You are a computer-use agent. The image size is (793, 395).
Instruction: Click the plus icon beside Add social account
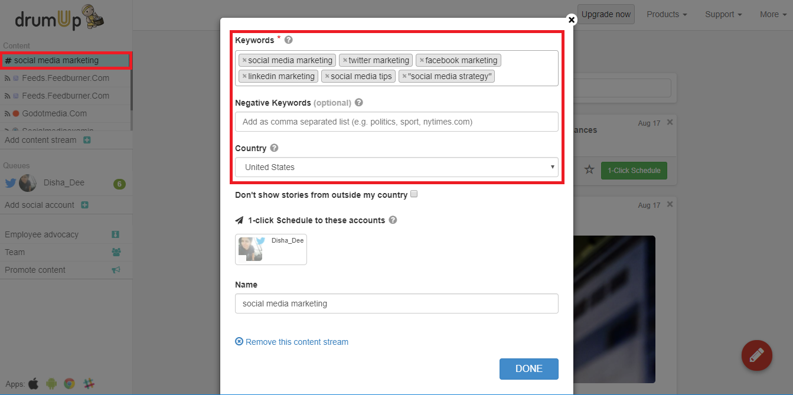point(84,205)
